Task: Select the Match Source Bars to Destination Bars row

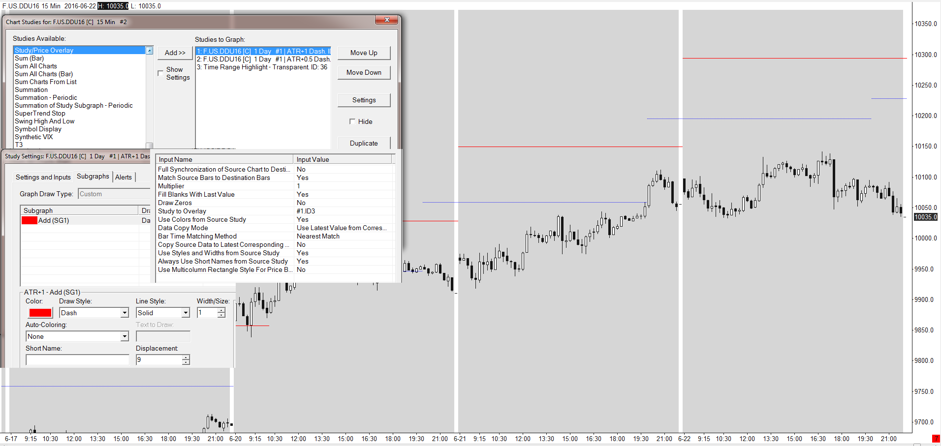Action: pos(275,178)
